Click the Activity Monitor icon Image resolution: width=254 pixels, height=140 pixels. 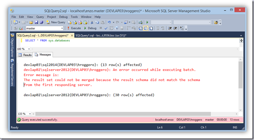[140, 22]
